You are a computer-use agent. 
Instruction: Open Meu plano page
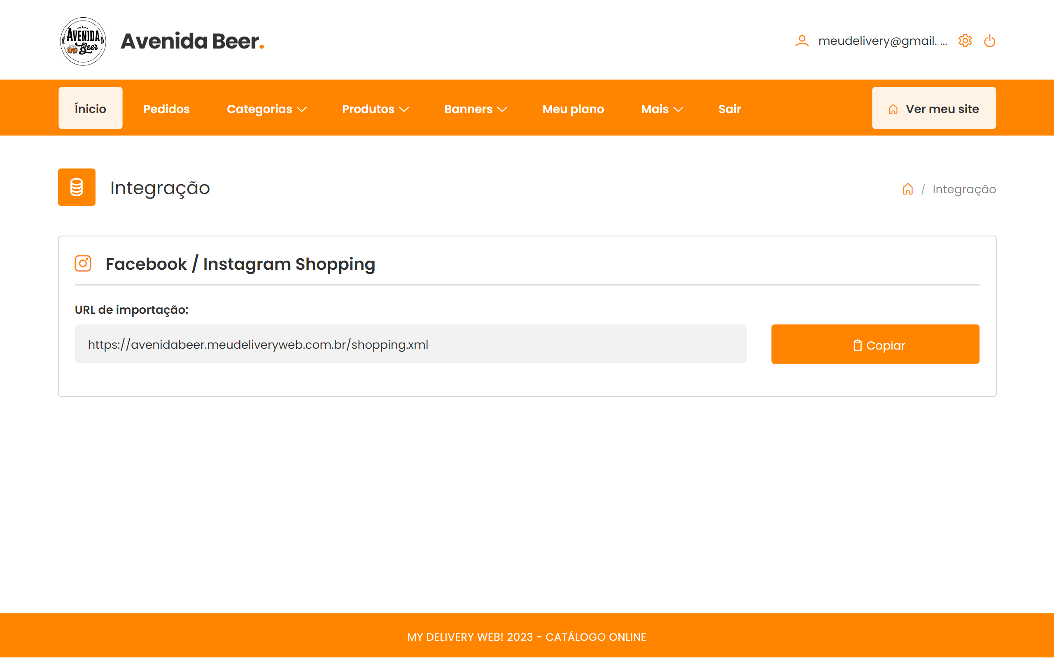[573, 109]
